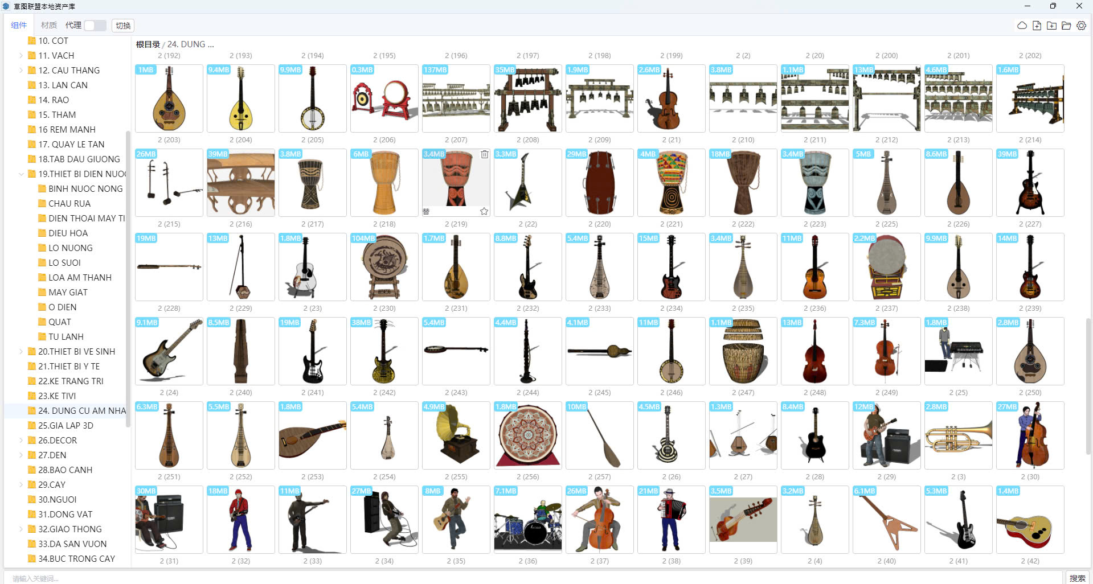The width and height of the screenshot is (1093, 584).
Task: Click the add file icon
Action: tap(1037, 26)
